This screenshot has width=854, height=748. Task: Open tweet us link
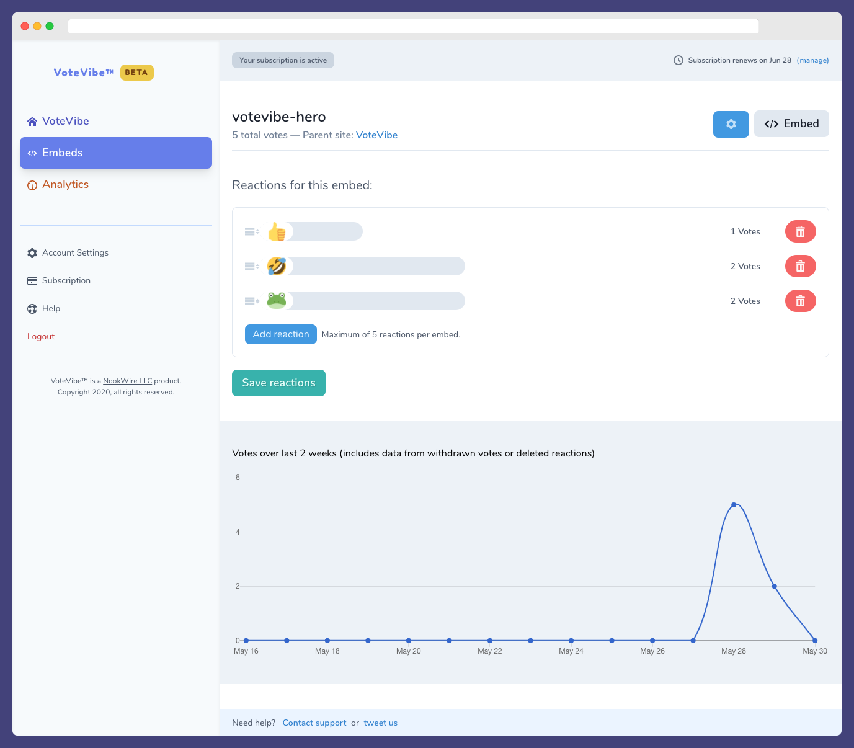click(x=380, y=723)
